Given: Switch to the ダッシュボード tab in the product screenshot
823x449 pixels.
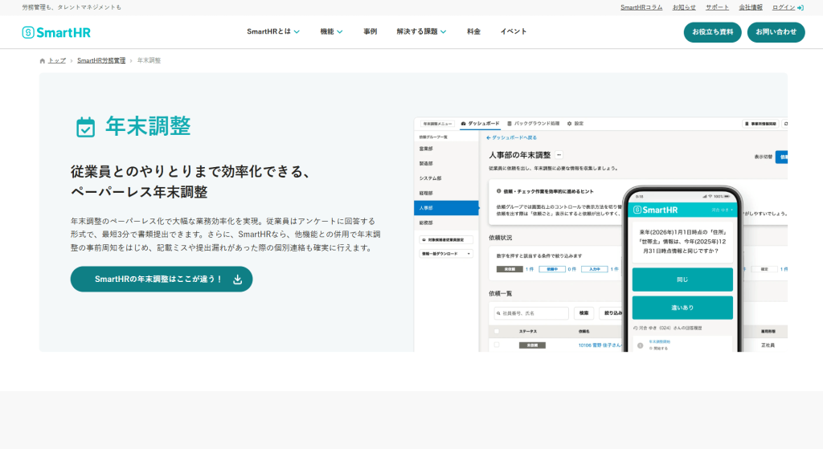Looking at the screenshot, I should point(481,124).
